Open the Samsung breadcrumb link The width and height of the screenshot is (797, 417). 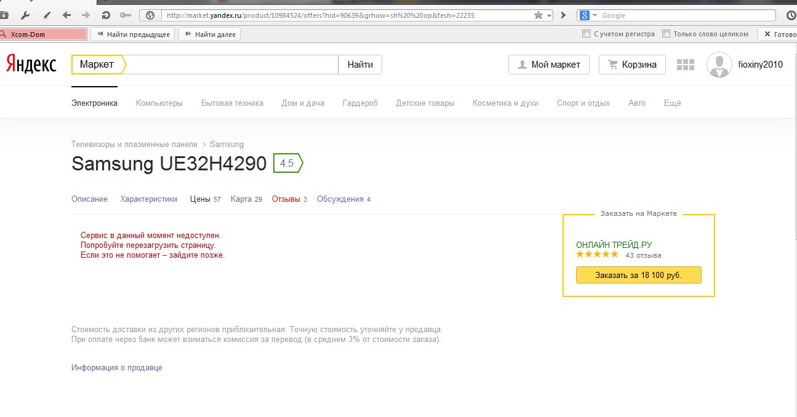[226, 145]
